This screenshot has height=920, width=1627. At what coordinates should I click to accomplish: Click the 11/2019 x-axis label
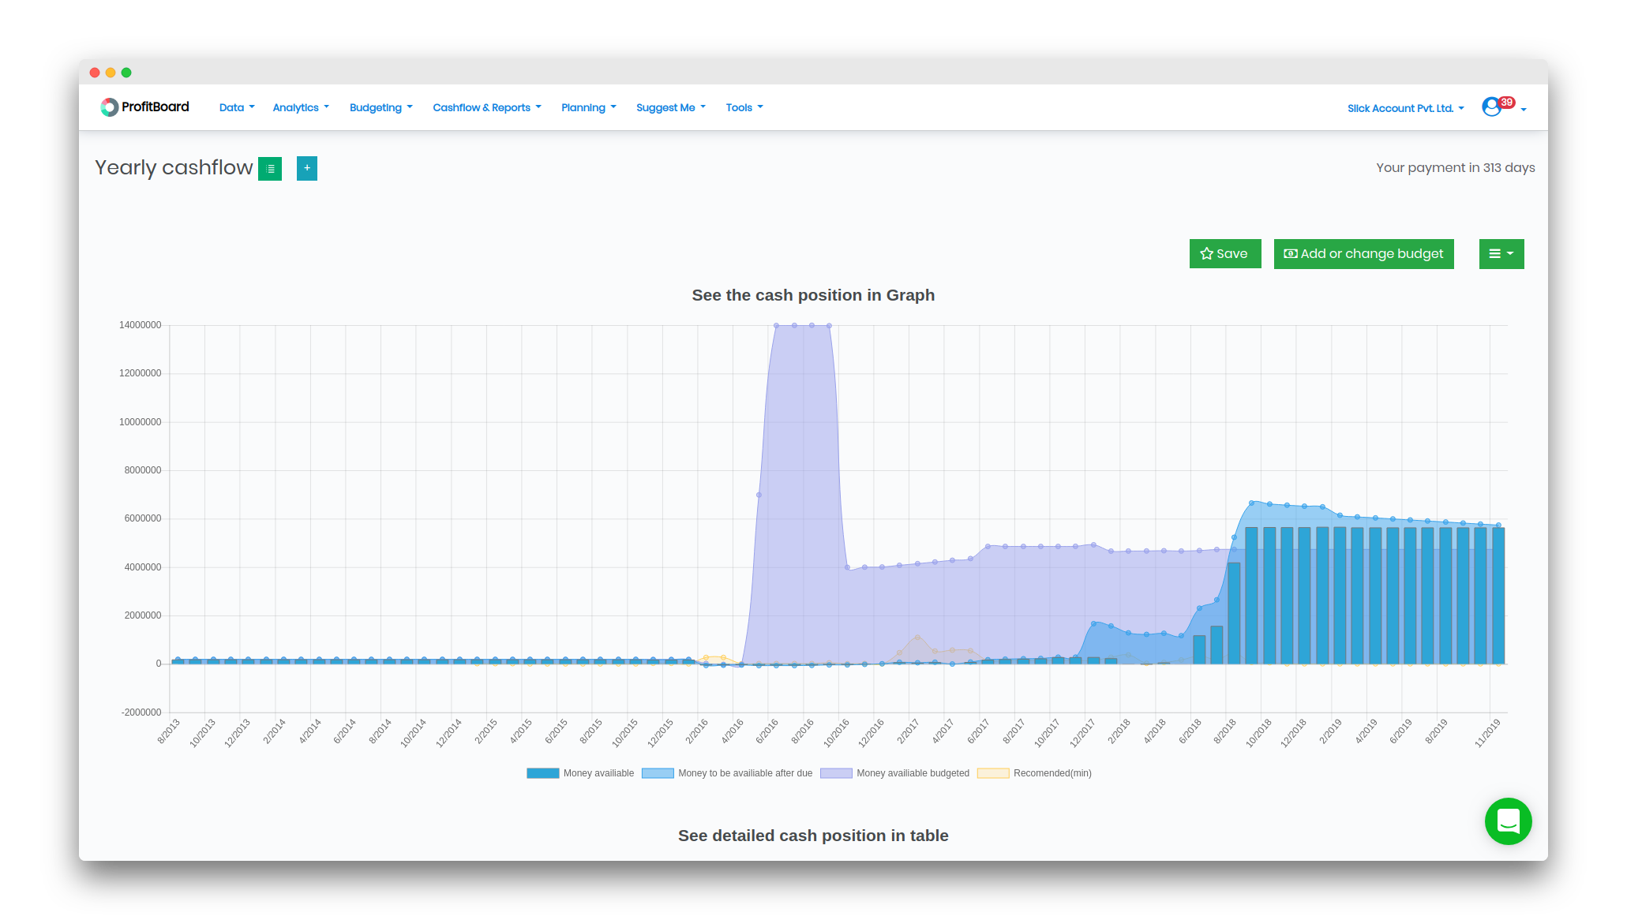(x=1487, y=734)
